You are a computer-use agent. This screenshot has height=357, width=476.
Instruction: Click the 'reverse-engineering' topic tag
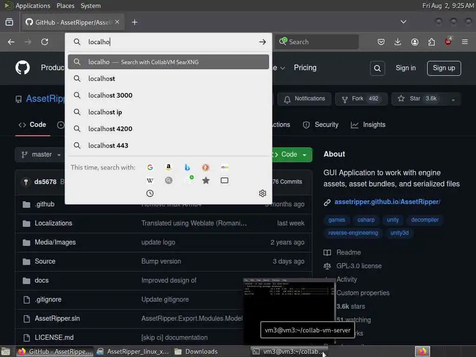pos(353,233)
